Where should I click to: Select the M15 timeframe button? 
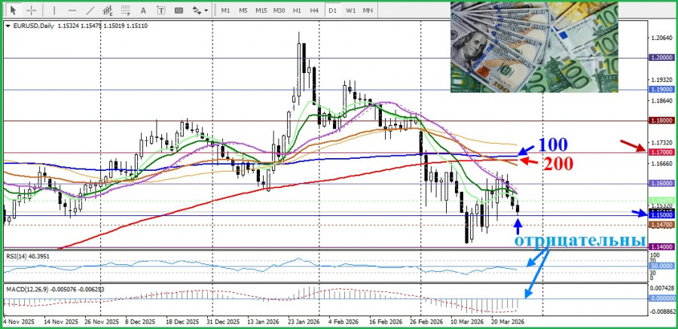[x=261, y=11]
